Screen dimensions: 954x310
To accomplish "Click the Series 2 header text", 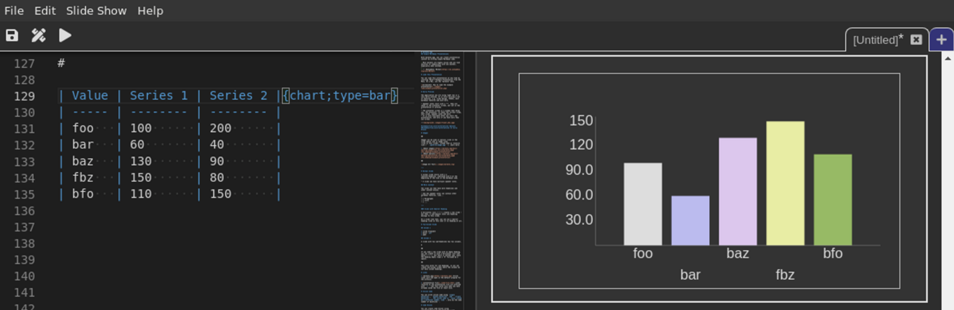I will (238, 96).
